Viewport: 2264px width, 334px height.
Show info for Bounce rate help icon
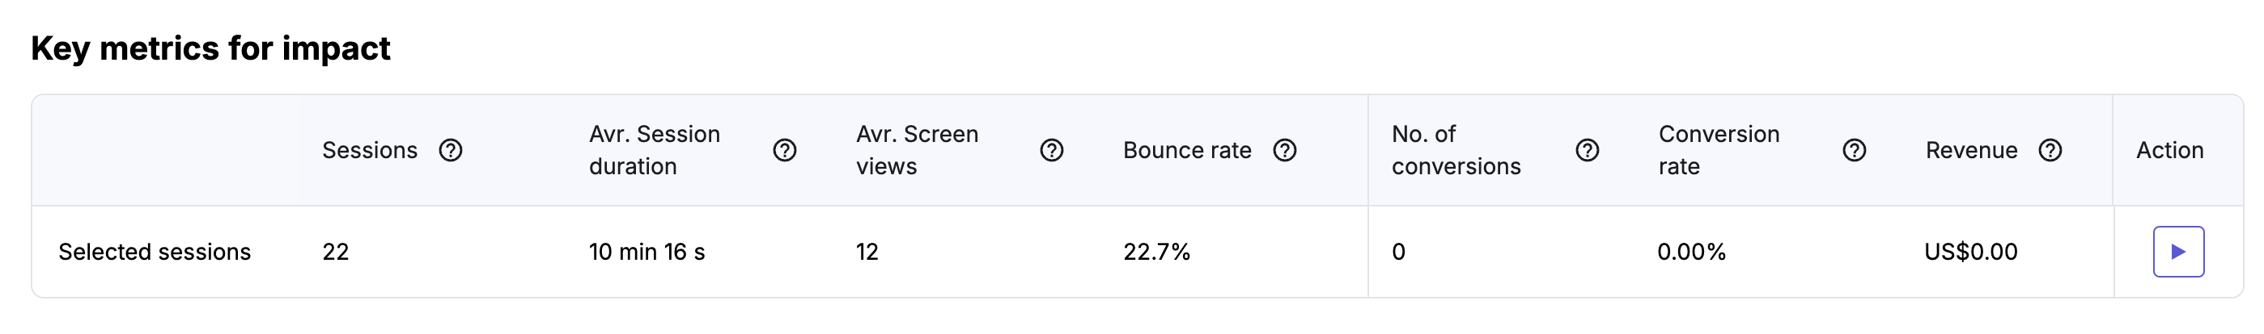coord(1285,151)
